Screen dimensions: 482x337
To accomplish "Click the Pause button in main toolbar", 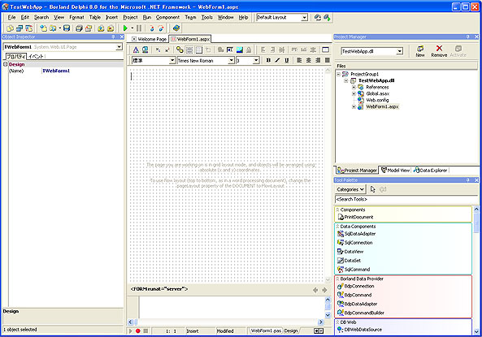I will 139,28.
